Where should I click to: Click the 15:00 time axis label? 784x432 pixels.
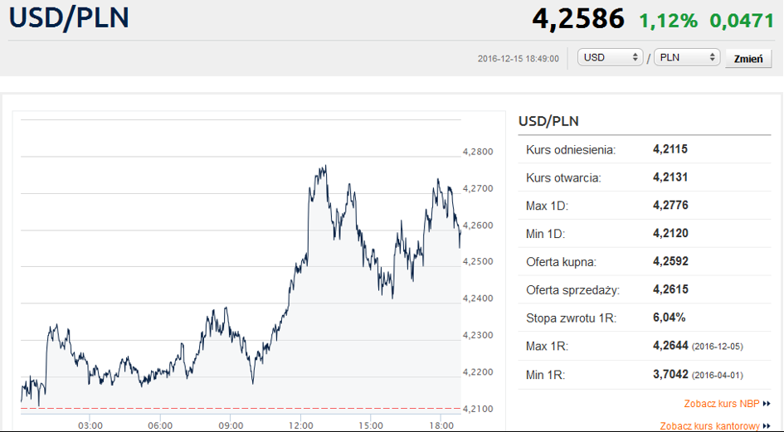(371, 425)
